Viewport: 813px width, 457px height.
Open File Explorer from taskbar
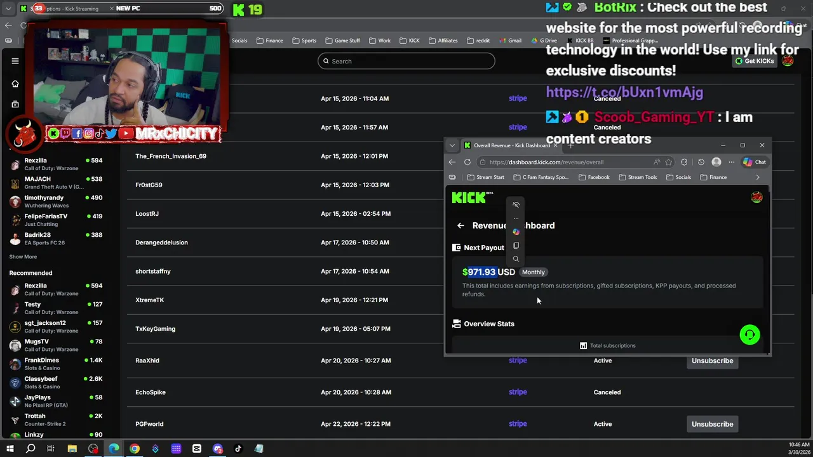click(72, 449)
